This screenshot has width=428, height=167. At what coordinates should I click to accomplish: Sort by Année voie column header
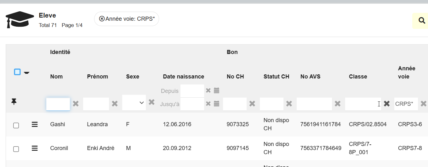(407, 73)
